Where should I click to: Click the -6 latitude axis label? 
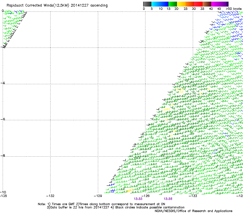[3, 119]
